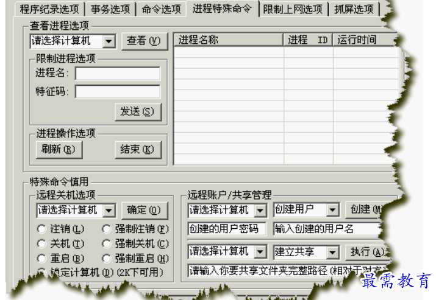
Task: Click the 刷新(R) button
Action: pos(59,150)
